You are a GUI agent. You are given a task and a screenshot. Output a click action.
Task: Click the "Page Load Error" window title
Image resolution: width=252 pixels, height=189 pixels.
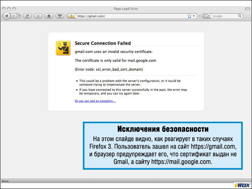coord(126,9)
